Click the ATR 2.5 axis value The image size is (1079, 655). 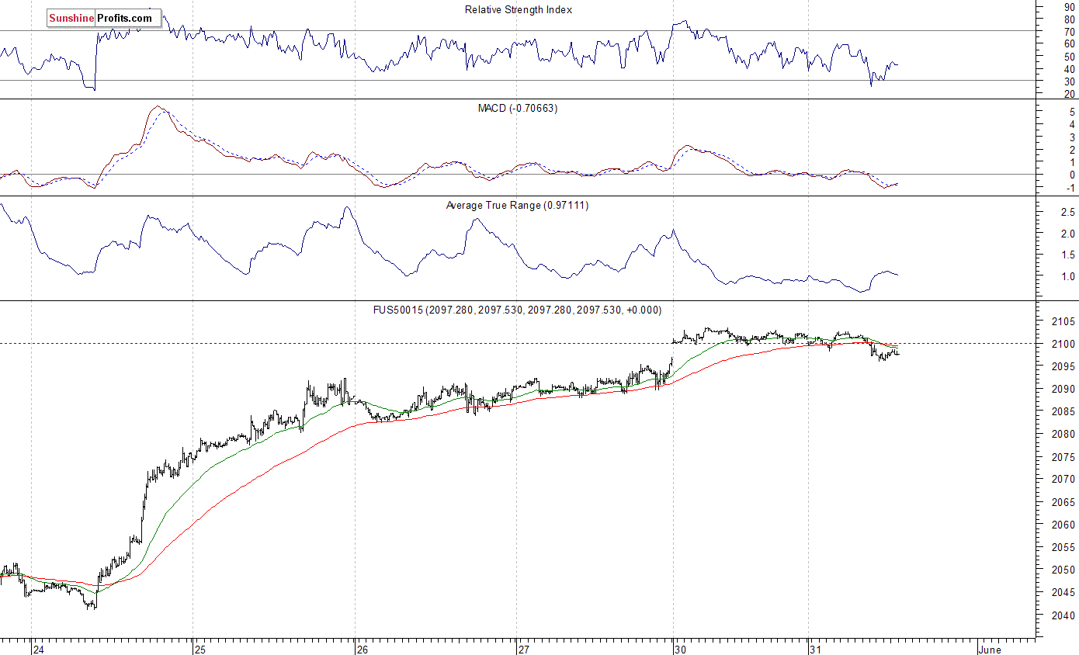tap(1068, 212)
